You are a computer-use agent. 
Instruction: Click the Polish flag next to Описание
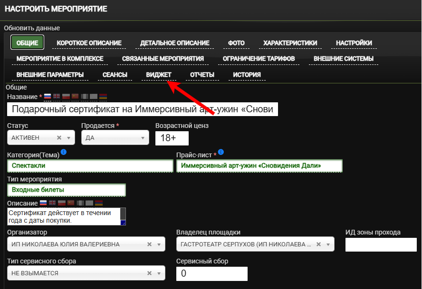point(62,203)
